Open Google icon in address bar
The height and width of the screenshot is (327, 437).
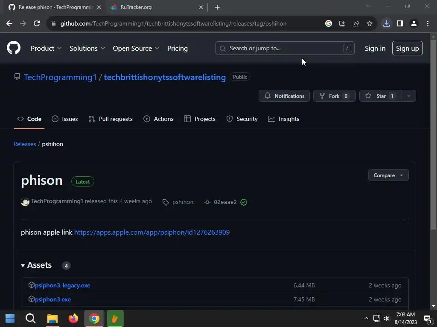(x=329, y=24)
